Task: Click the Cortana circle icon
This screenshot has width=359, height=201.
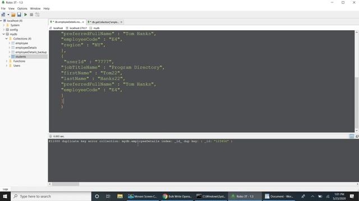Action: pos(97,196)
